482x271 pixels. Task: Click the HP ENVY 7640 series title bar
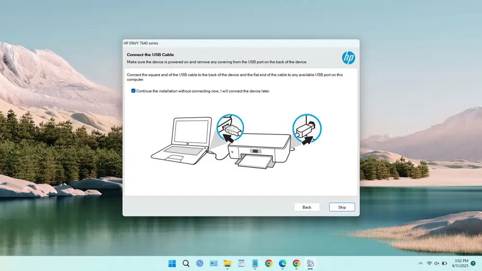click(241, 43)
